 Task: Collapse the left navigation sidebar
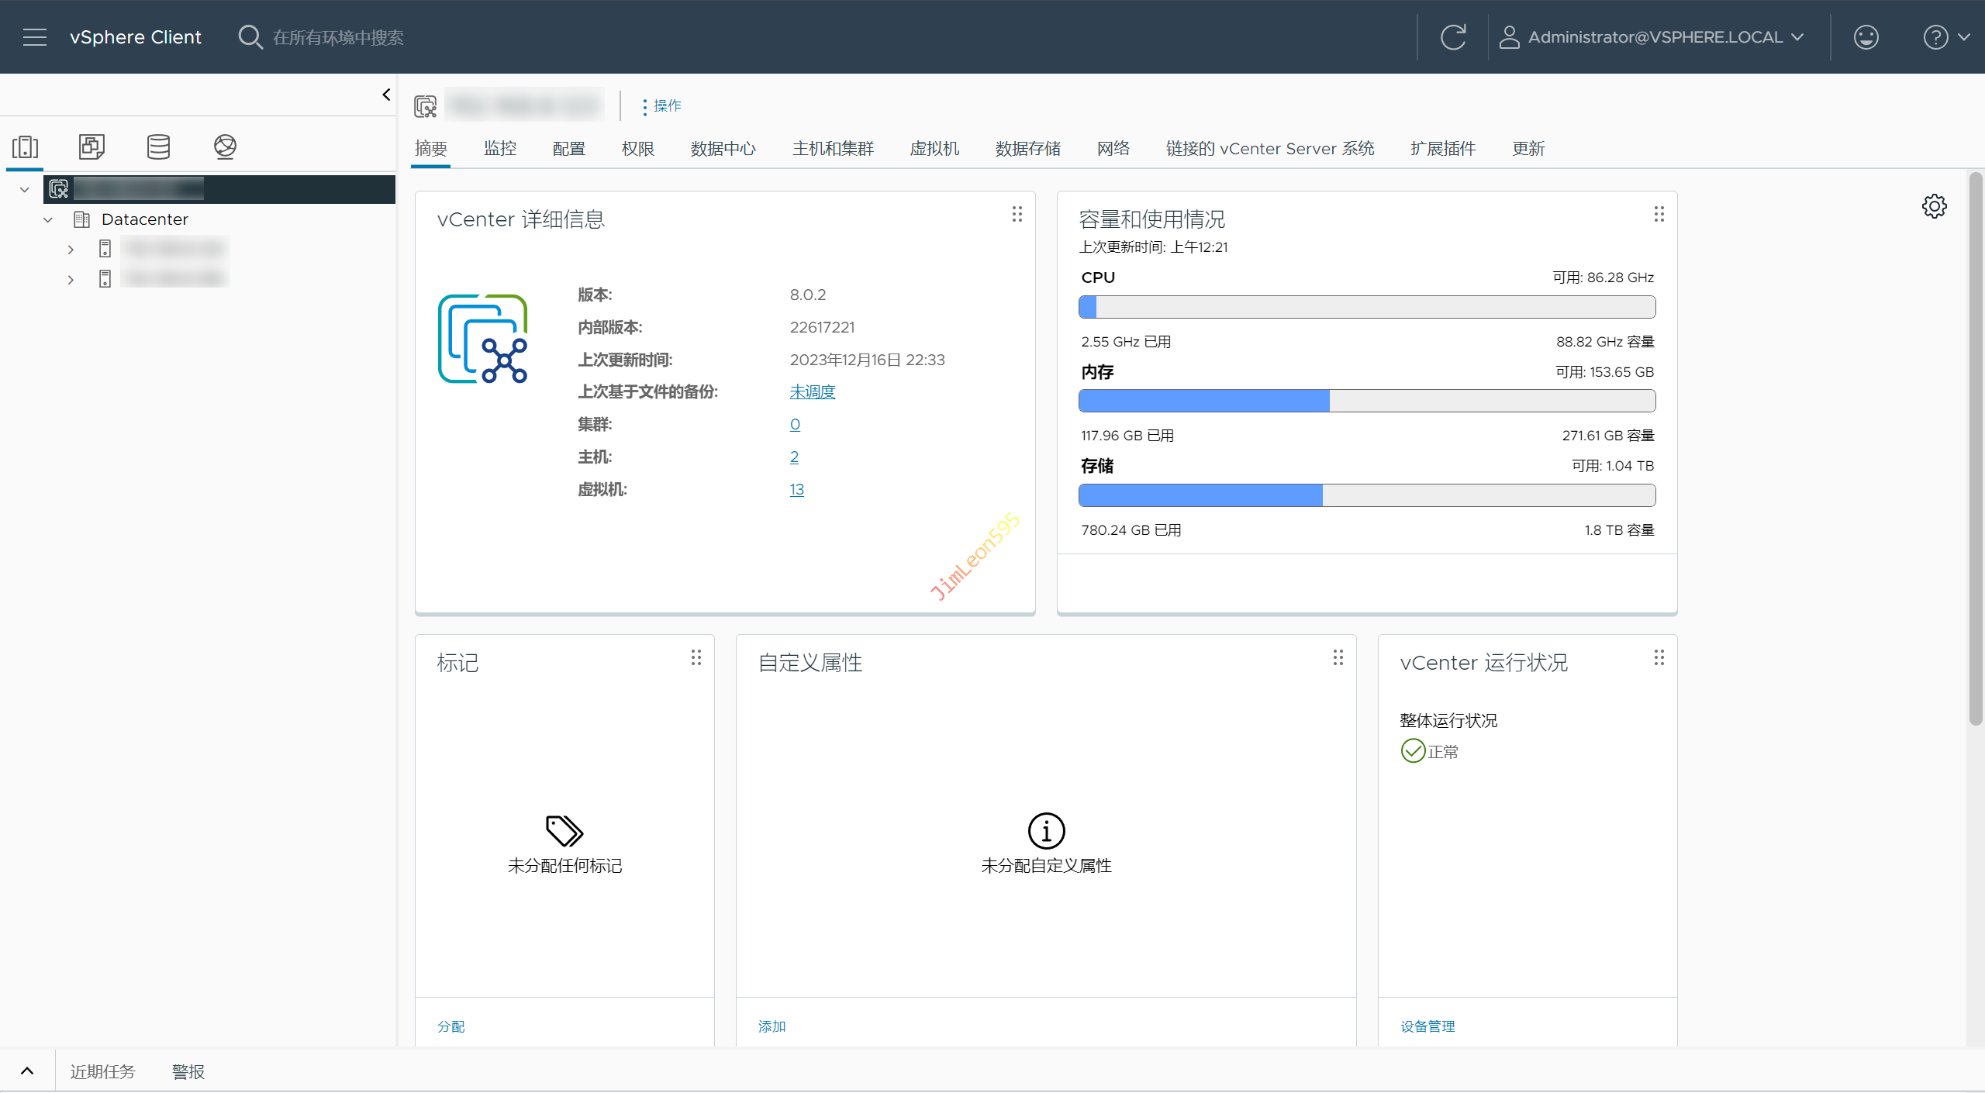(386, 95)
